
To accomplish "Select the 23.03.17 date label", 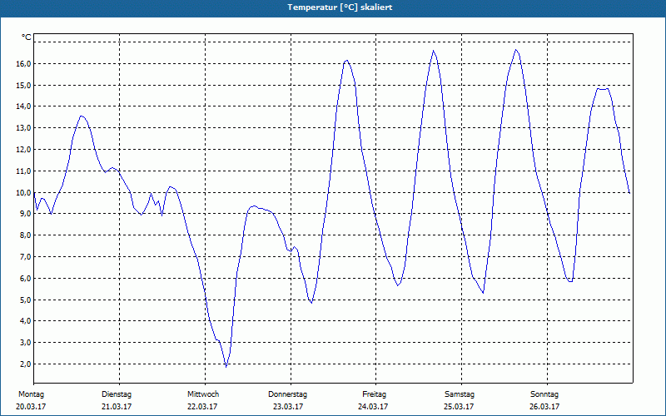I will click(x=288, y=407).
